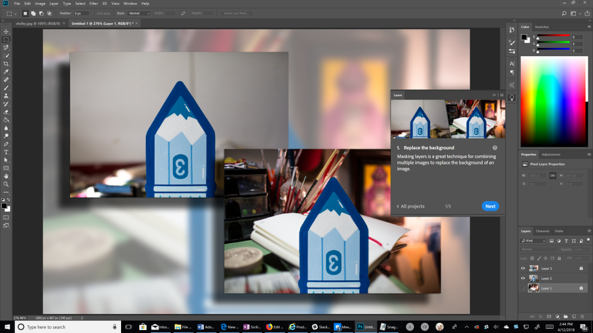Select the Path Selection tool

pos(6,160)
